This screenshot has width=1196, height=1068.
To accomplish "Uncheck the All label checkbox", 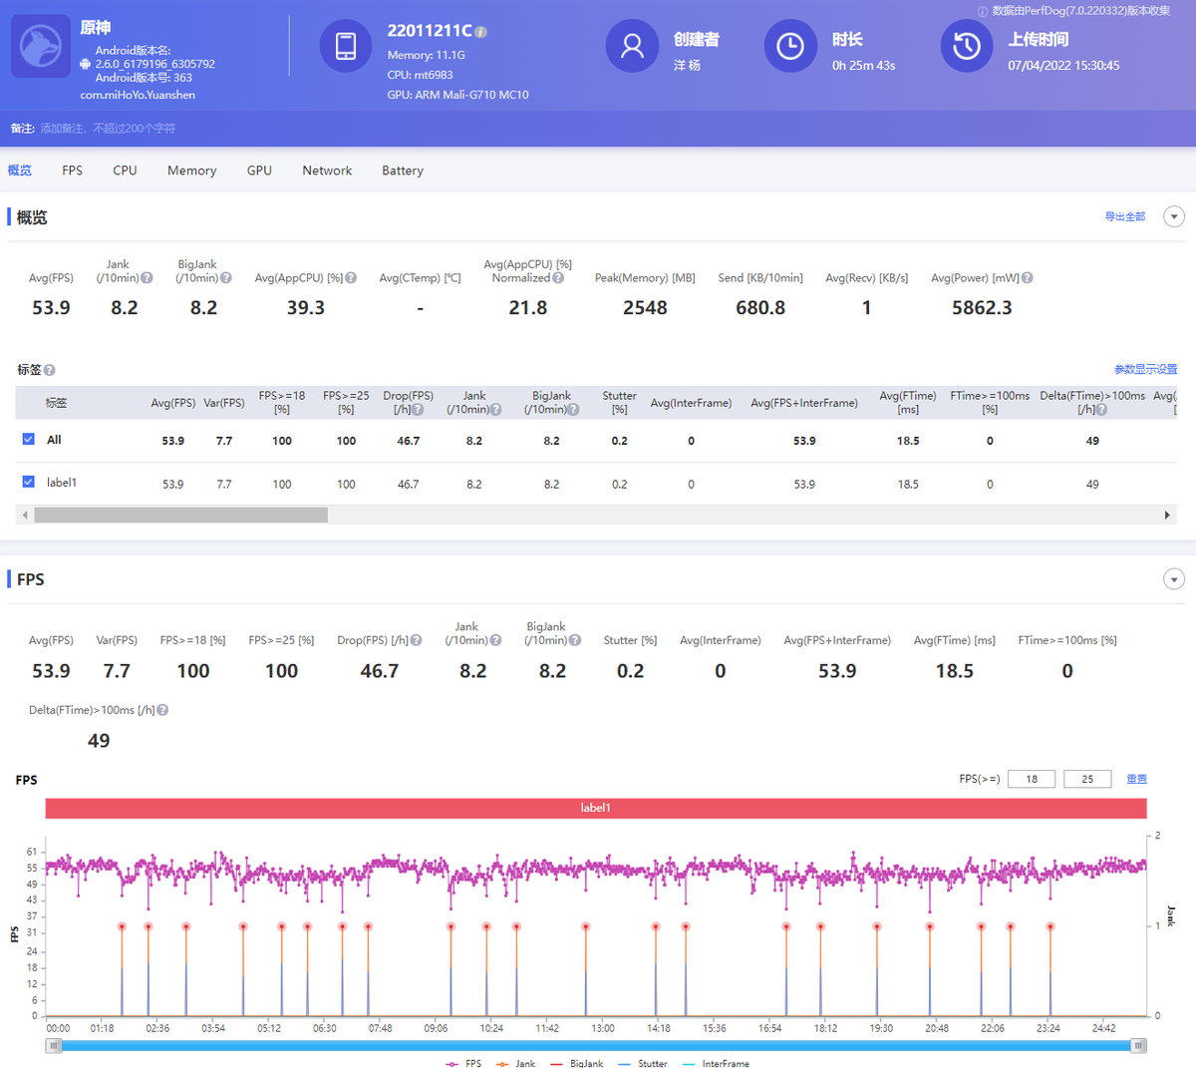I will [29, 440].
